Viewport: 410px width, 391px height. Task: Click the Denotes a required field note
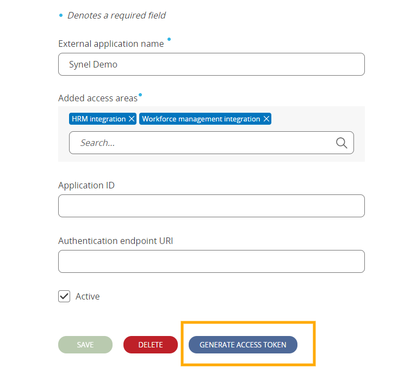116,15
